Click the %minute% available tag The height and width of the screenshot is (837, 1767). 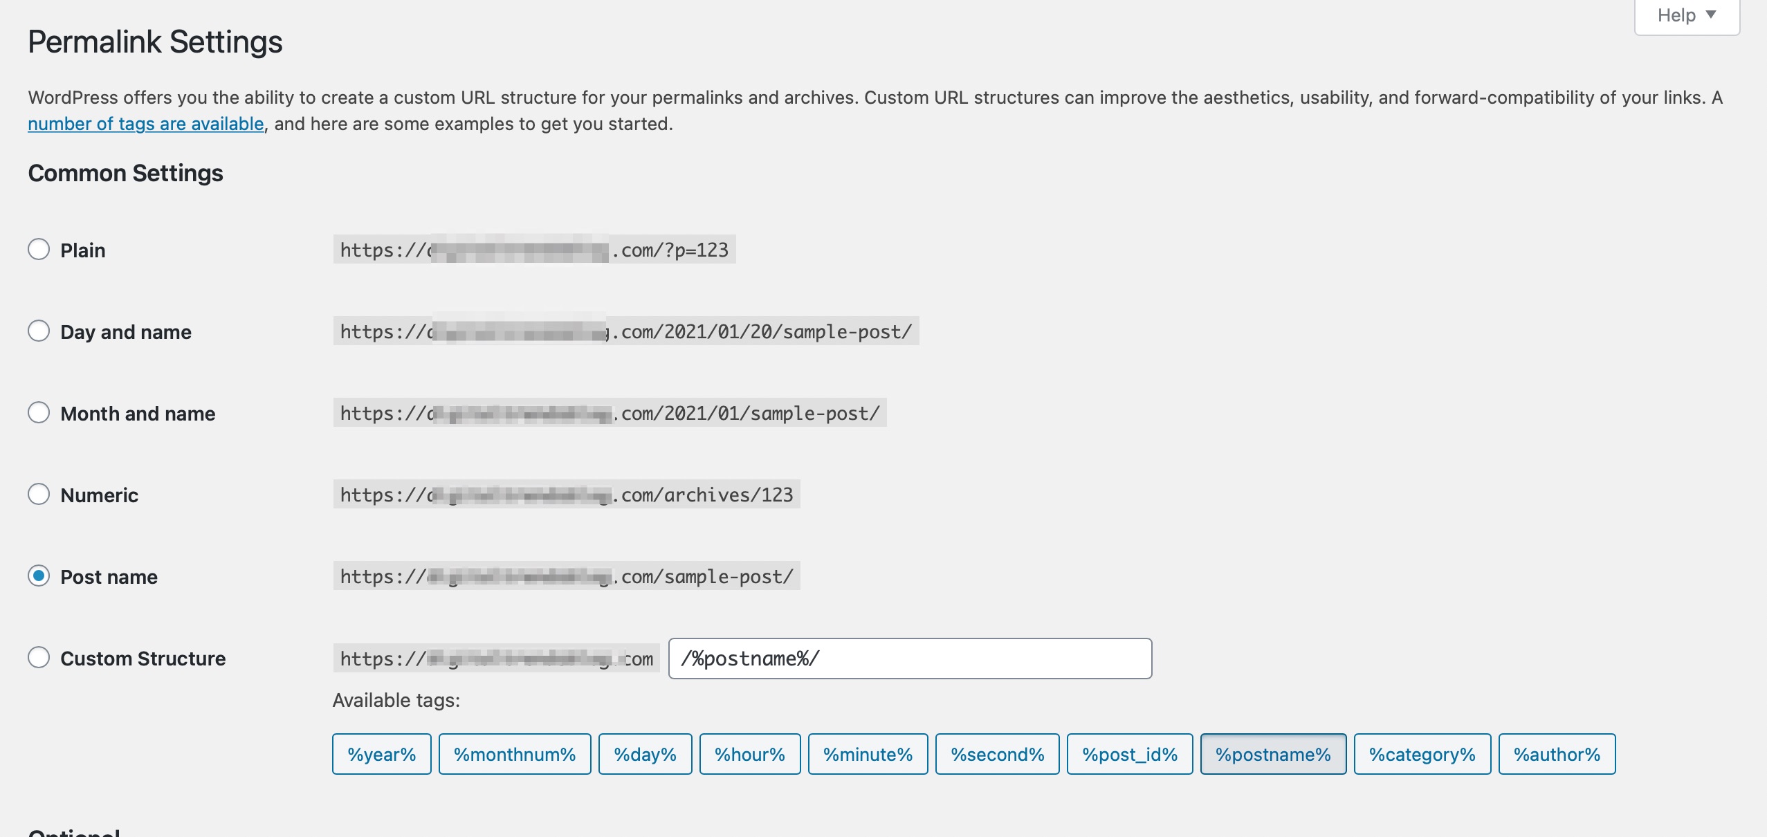tap(866, 753)
